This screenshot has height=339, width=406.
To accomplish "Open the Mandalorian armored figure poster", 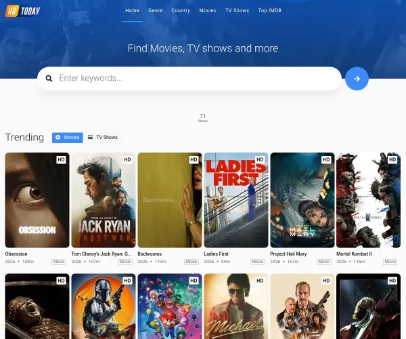I will [x=104, y=306].
